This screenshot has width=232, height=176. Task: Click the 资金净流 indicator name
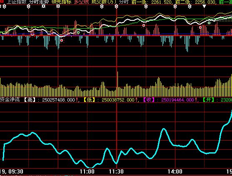10,99
